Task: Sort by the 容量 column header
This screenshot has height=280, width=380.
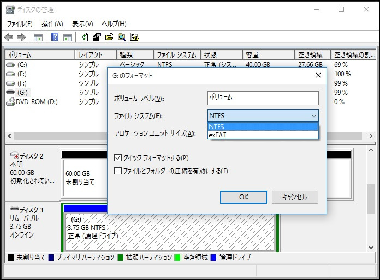Action: pos(269,54)
